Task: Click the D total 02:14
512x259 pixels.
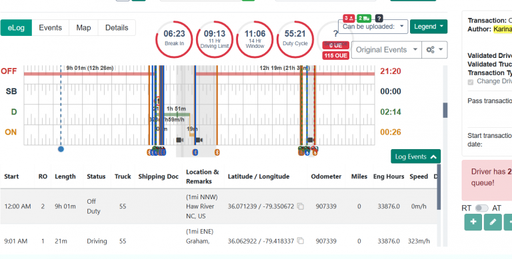Action: point(391,112)
